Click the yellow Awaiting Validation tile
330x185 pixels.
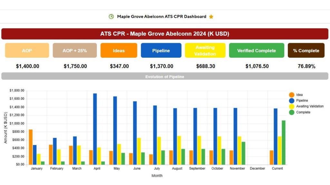click(x=205, y=51)
